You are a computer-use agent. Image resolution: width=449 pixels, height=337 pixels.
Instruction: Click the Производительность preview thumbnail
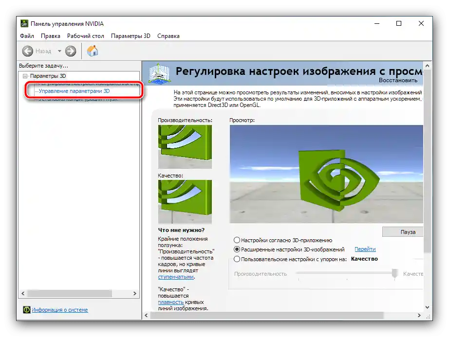pyautogui.click(x=185, y=147)
